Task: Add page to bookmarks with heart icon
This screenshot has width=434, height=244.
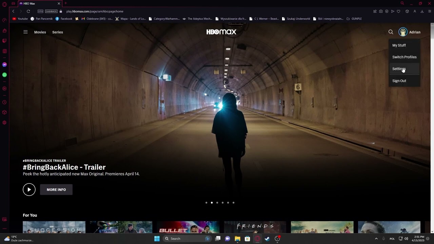Action: pyautogui.click(x=398, y=11)
